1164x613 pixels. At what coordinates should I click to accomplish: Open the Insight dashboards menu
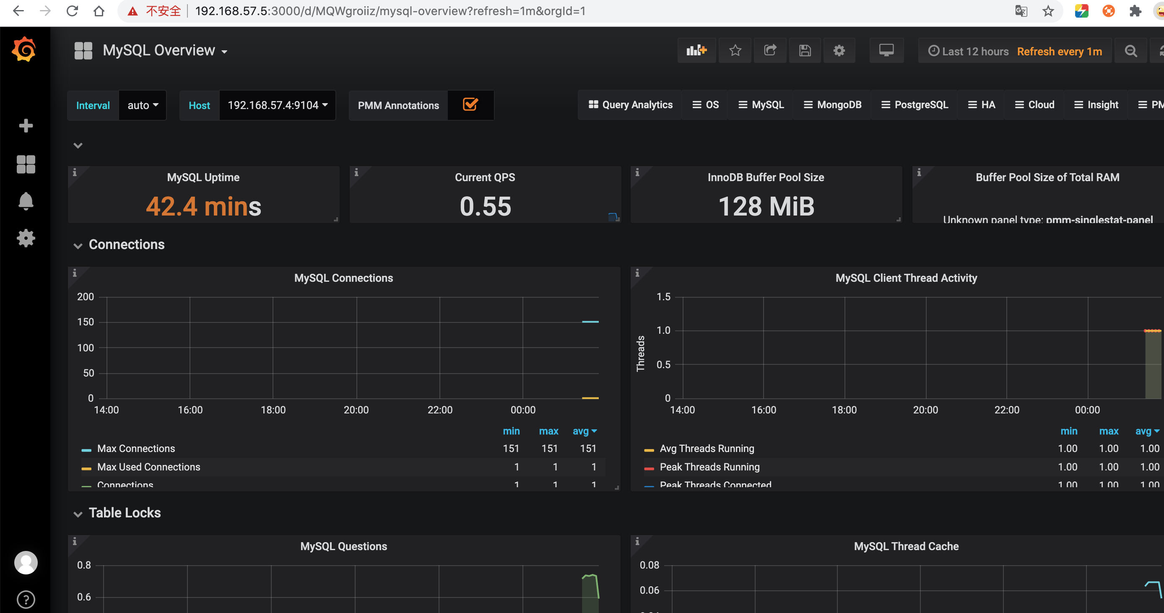pos(1096,105)
